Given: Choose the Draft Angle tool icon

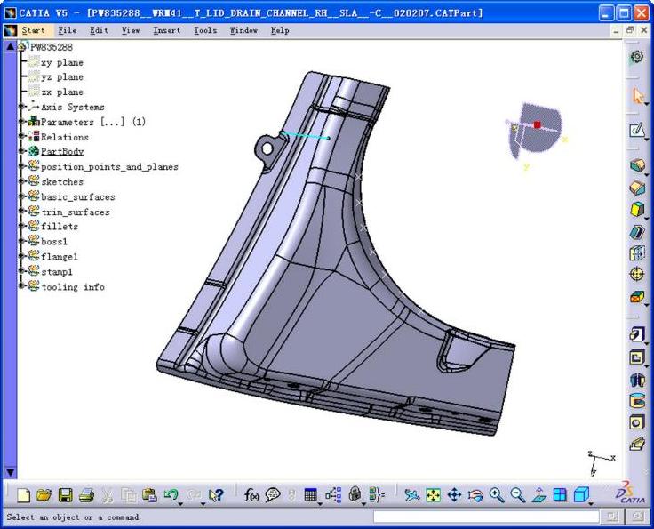Looking at the screenshot, I should point(637,380).
